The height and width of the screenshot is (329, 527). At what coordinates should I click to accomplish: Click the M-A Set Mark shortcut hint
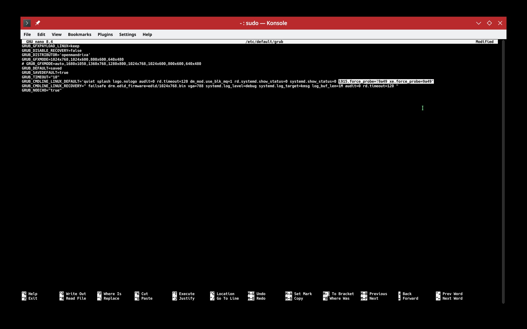point(299,294)
